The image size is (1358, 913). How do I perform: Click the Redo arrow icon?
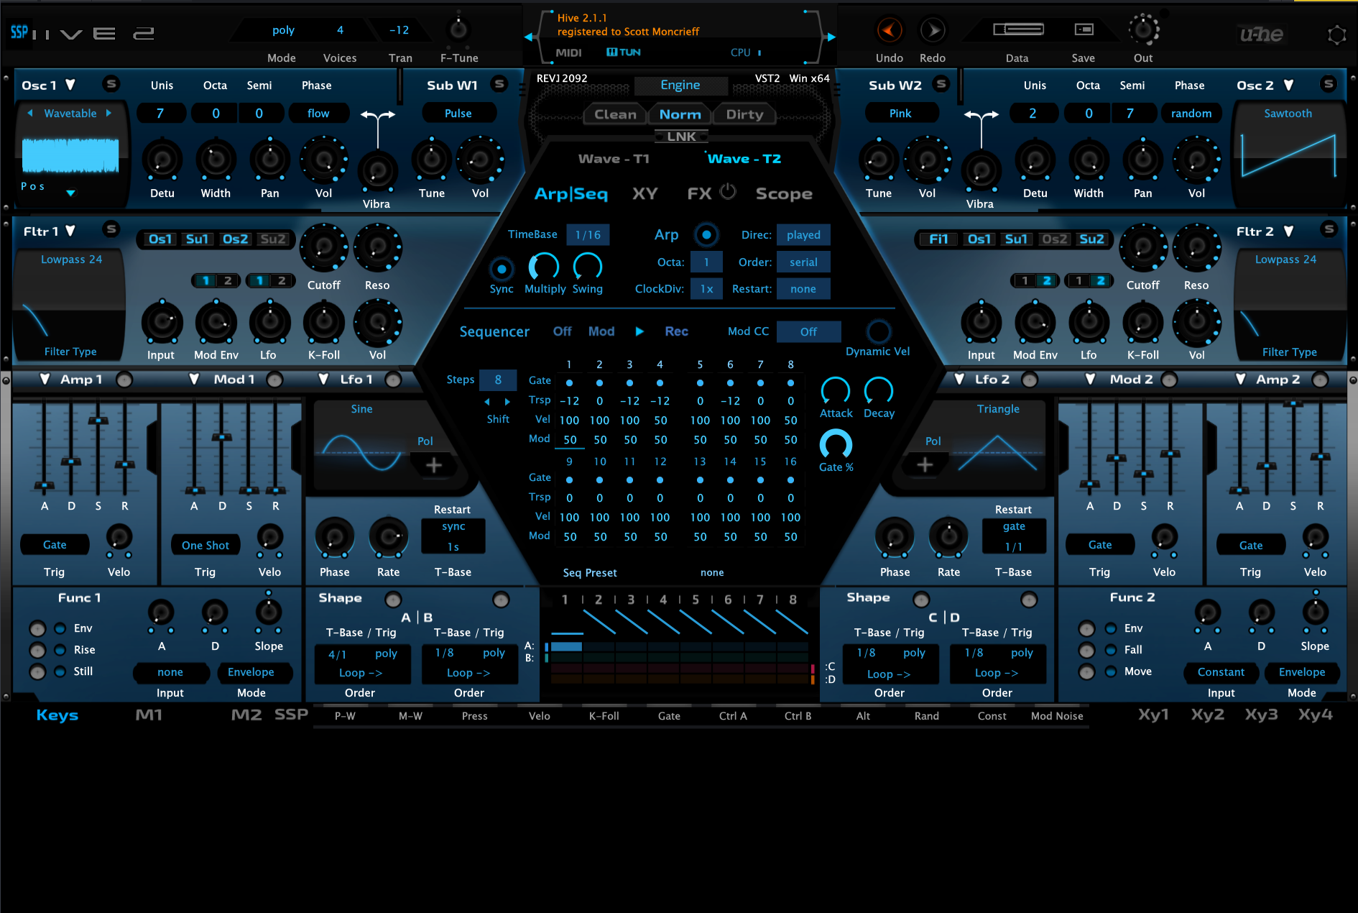[933, 30]
